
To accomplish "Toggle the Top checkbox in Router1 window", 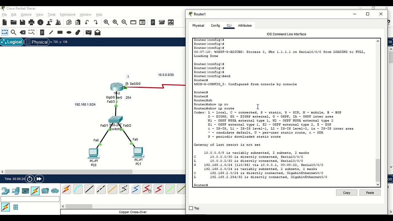I will pos(191,208).
